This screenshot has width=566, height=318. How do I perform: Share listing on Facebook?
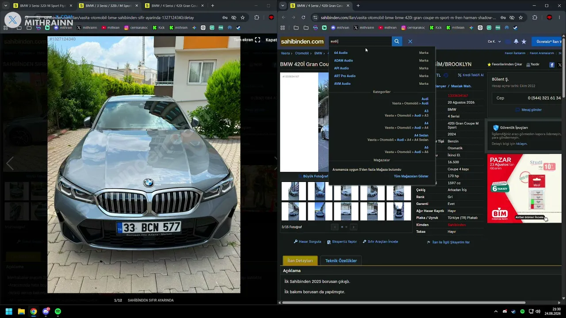552,64
